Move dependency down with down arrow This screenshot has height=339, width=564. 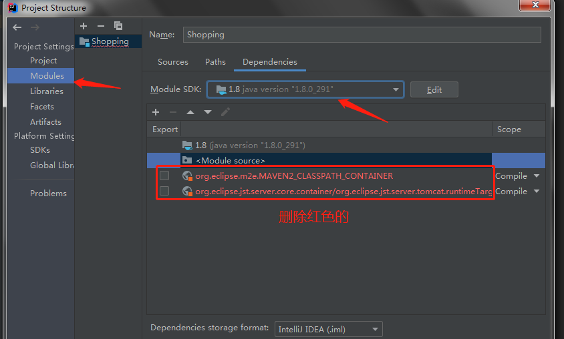tap(208, 112)
